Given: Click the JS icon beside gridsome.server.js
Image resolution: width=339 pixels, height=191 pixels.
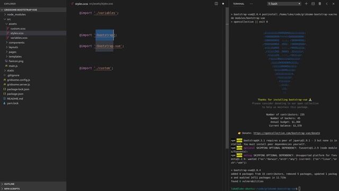Looking at the screenshot, I should pos(5,85).
